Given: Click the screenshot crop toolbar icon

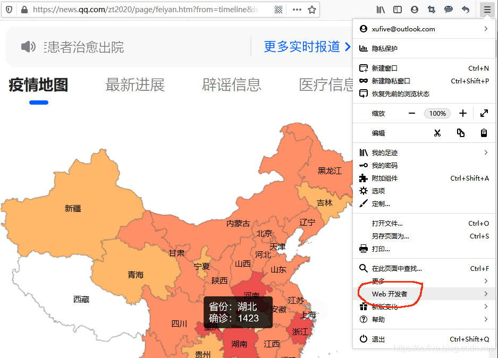Looking at the screenshot, I should click(x=432, y=10).
